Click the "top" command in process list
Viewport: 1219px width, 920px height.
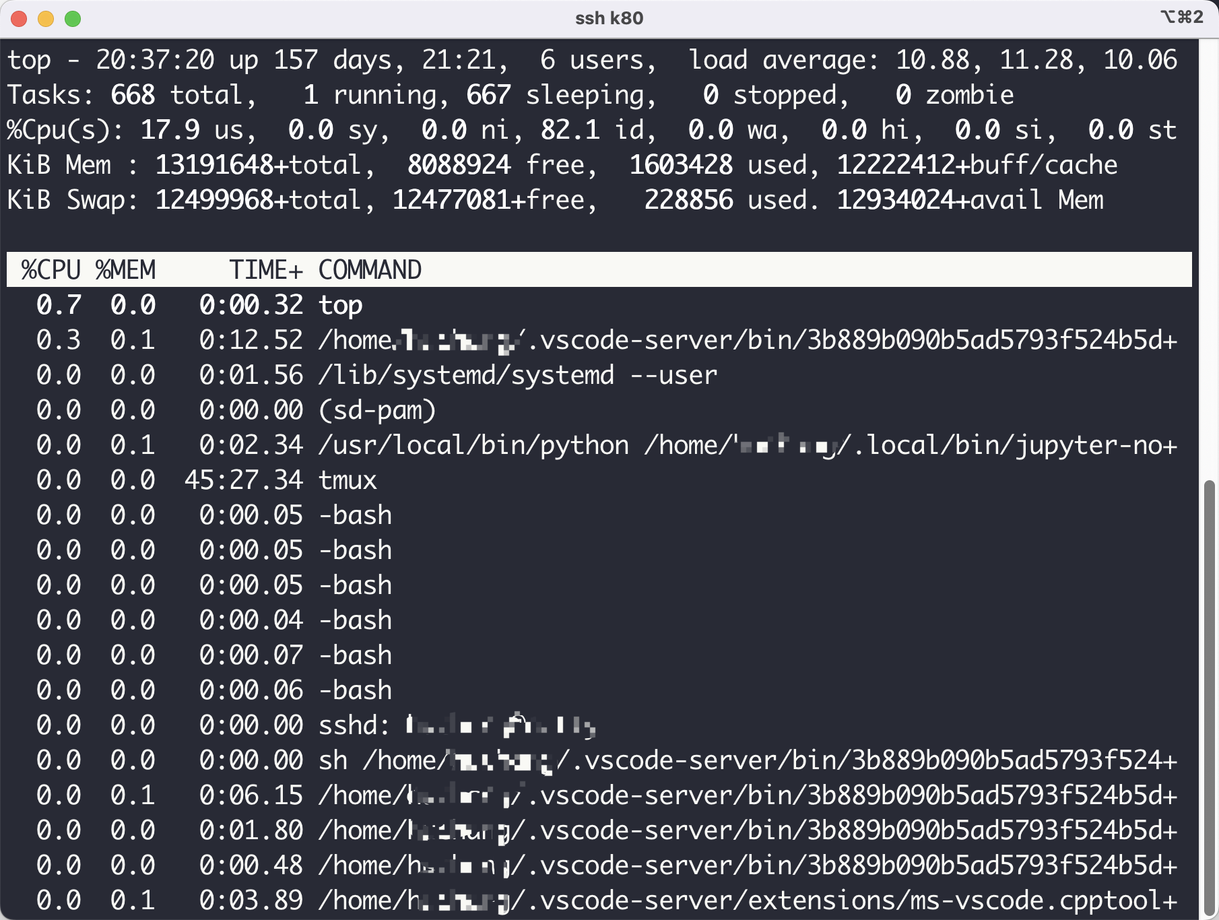pyautogui.click(x=341, y=305)
